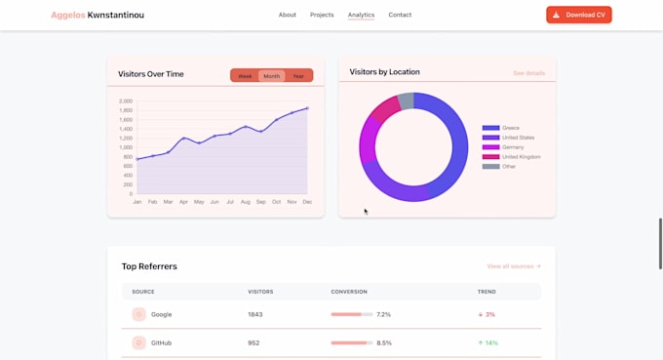Click the Visitors by Location heading
This screenshot has width=663, height=360.
(x=385, y=72)
